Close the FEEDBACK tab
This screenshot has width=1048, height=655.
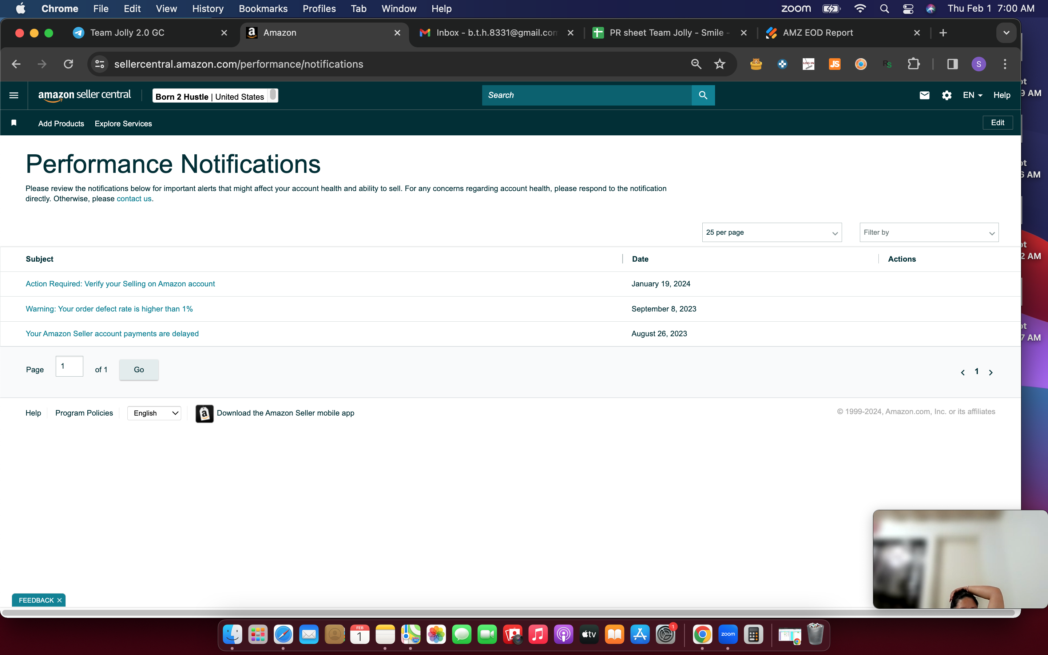coord(59,600)
